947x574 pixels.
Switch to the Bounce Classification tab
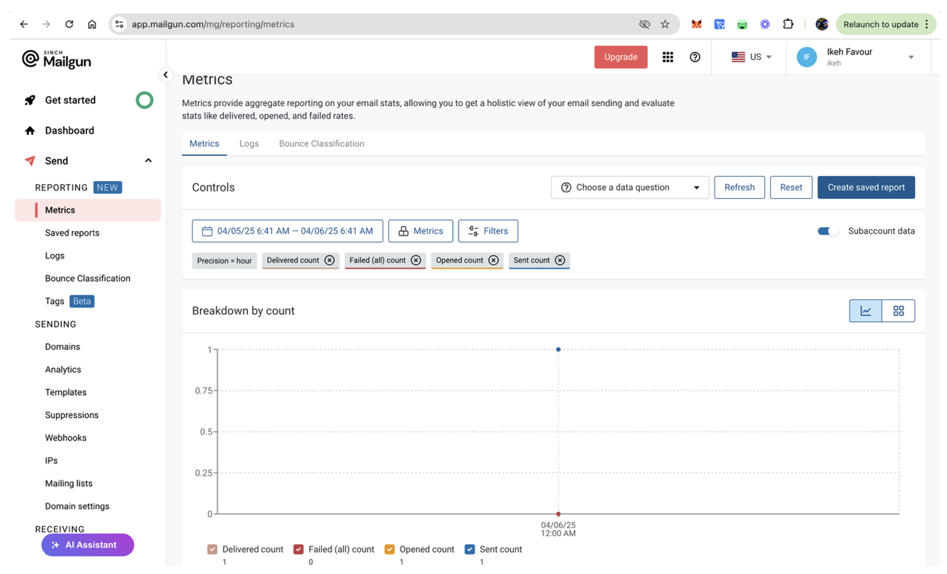[x=322, y=144]
